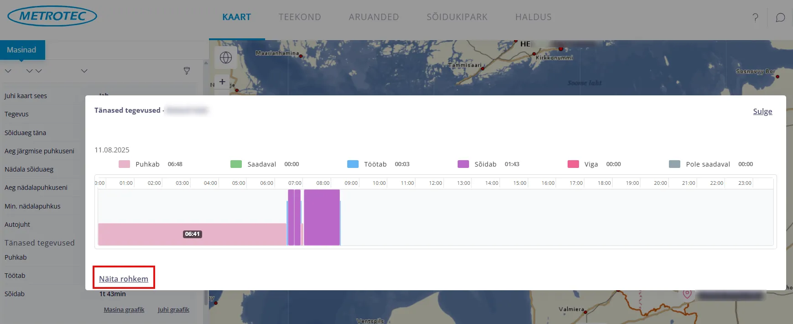Screen dimensions: 793x324
Task: Go to the SÕIDUKIPARK section
Action: (457, 17)
